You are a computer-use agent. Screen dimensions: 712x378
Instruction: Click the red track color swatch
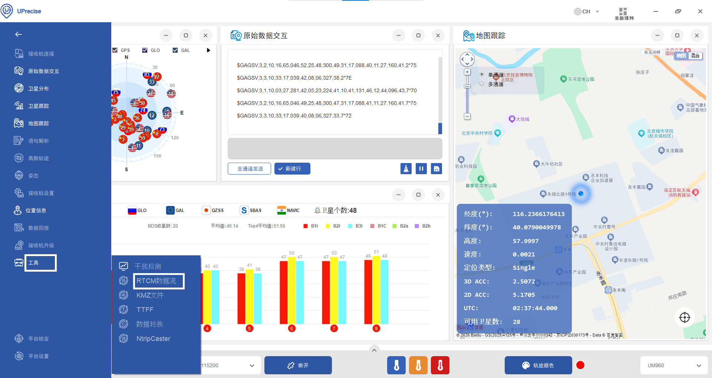(580, 365)
